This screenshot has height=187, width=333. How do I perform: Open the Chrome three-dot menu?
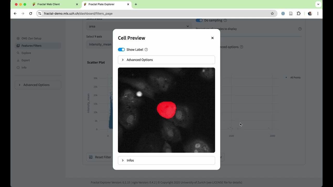318,14
